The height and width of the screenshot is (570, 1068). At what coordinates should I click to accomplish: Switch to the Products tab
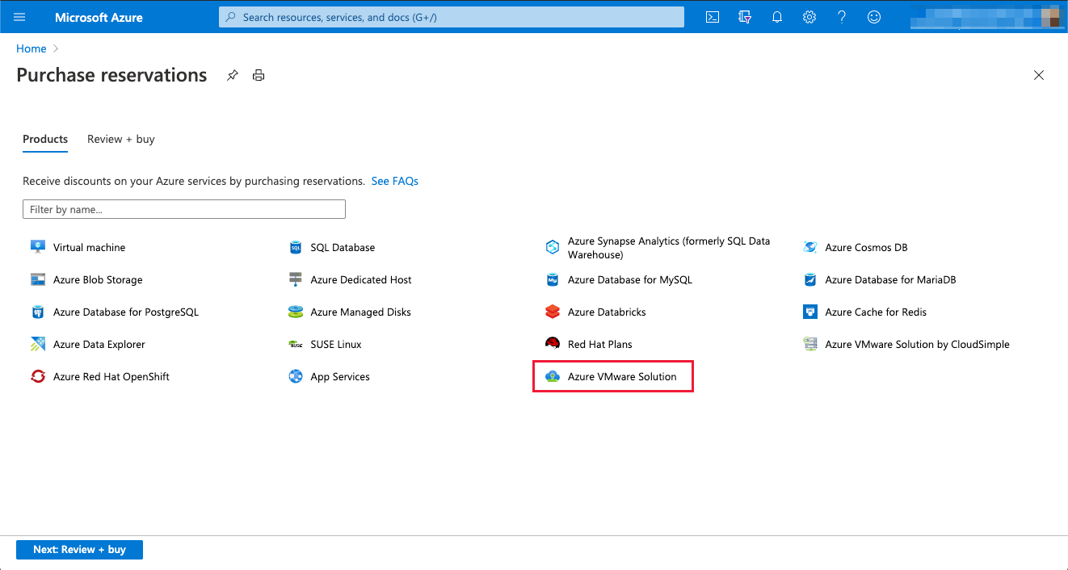(45, 139)
